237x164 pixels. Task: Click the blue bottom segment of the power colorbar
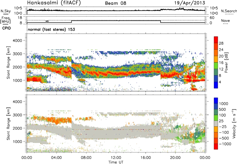(216, 85)
